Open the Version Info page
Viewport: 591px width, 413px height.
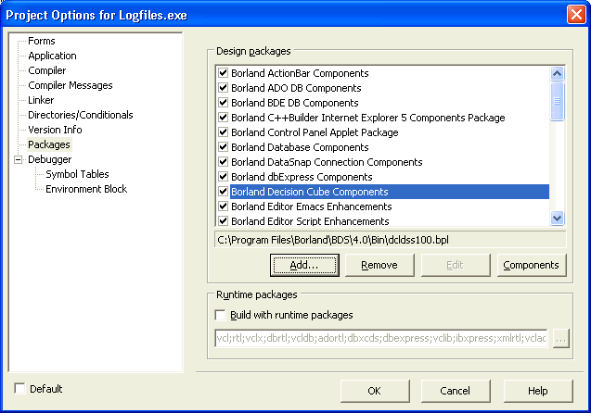pyautogui.click(x=55, y=130)
